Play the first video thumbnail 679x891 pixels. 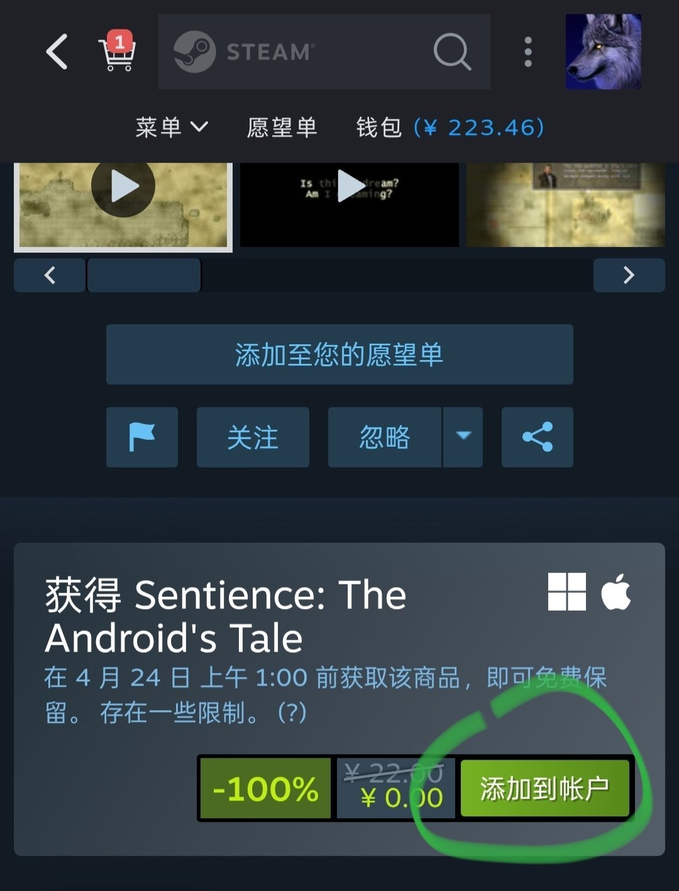pyautogui.click(x=123, y=187)
